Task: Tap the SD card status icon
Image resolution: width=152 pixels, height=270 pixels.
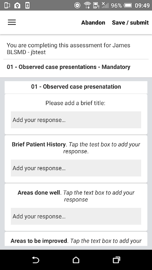Action: point(96,5)
